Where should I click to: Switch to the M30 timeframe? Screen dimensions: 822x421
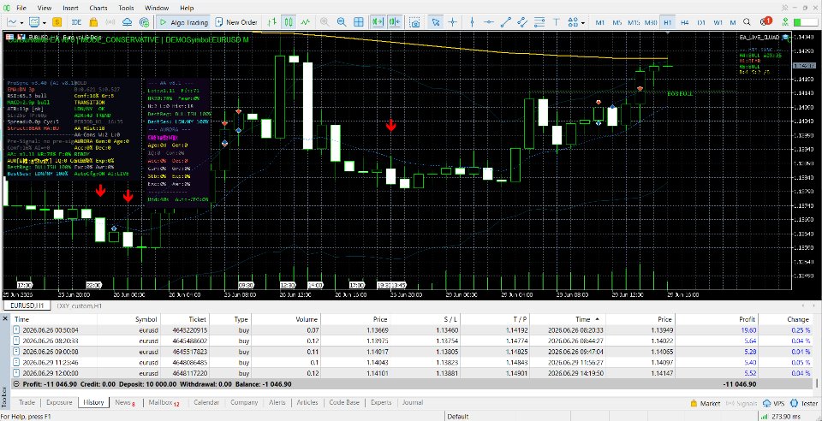(x=651, y=22)
